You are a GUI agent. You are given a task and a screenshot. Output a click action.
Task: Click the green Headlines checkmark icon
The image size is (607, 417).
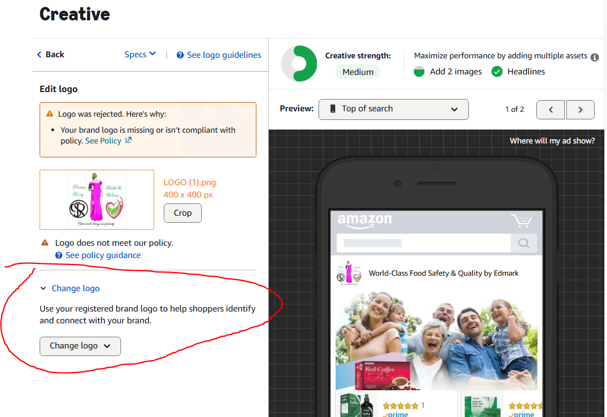coord(497,72)
